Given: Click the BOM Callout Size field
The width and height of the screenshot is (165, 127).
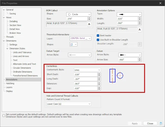Looking at the screenshot, I should click(x=77, y=19).
